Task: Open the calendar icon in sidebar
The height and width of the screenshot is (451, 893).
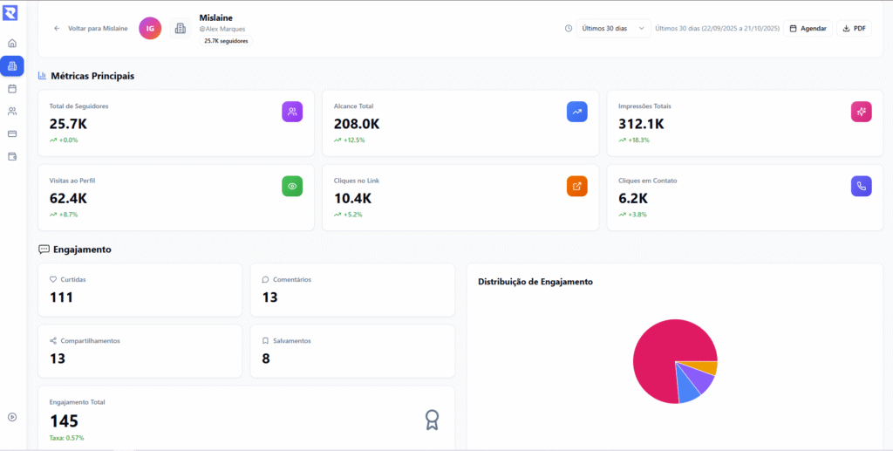Action: click(x=12, y=89)
